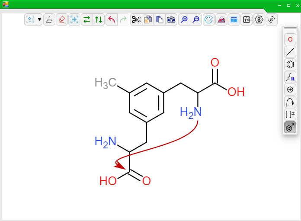Screen dimensions: 301x221
Task: Select the oxygen atom tool
Action: tap(290, 39)
